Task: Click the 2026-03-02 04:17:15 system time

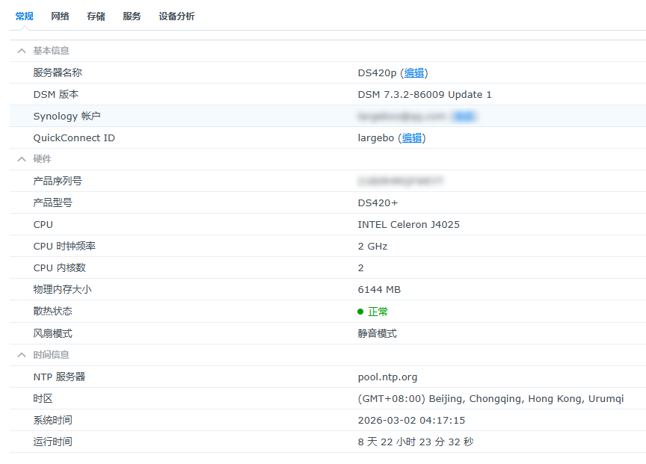Action: click(x=411, y=421)
